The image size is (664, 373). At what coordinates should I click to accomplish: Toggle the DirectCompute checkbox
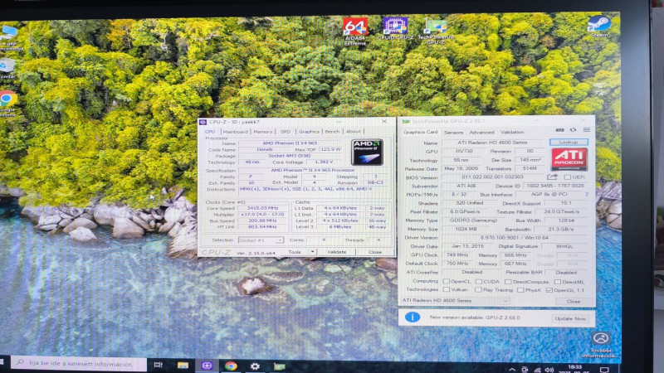point(508,282)
